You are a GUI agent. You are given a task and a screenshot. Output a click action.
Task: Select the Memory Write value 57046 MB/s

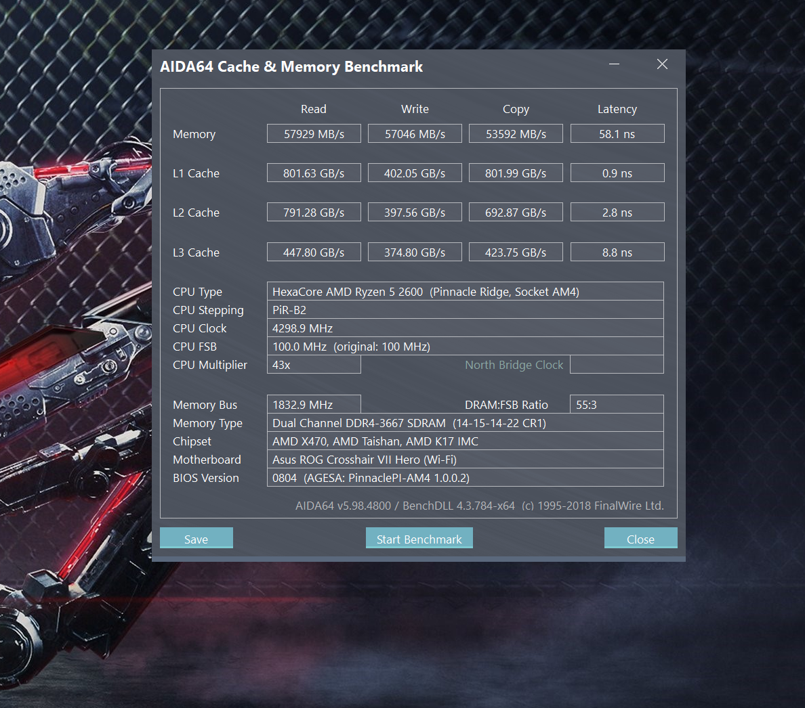[415, 134]
